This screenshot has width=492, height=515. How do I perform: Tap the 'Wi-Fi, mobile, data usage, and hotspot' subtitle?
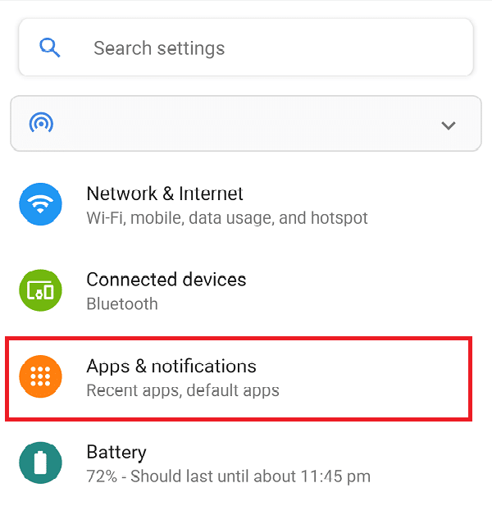tap(227, 218)
